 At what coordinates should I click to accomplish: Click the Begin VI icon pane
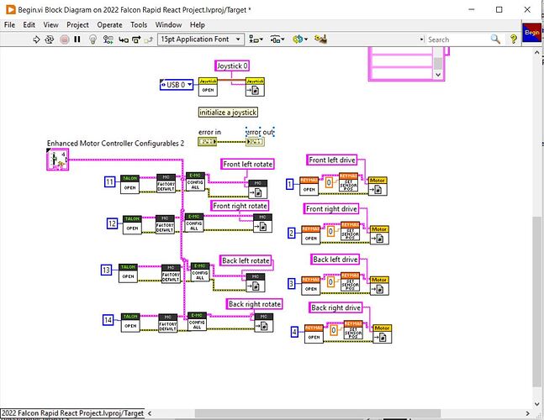click(x=531, y=32)
